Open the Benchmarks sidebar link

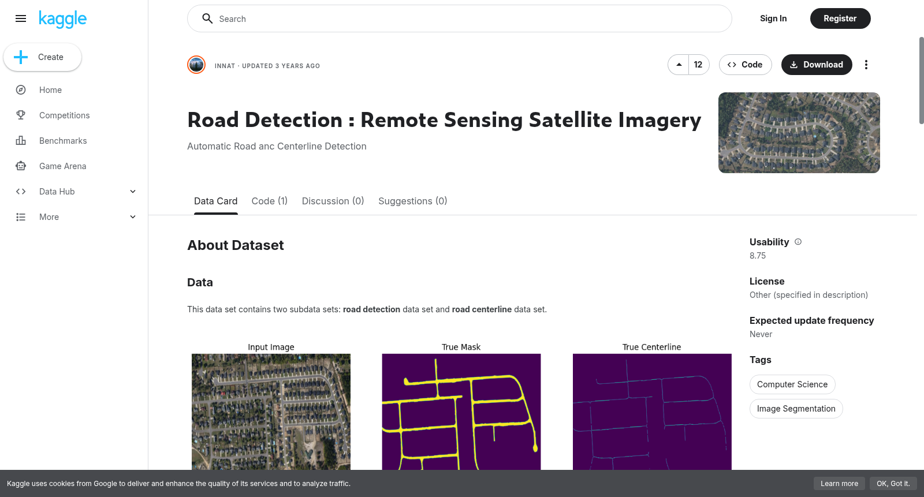click(63, 141)
